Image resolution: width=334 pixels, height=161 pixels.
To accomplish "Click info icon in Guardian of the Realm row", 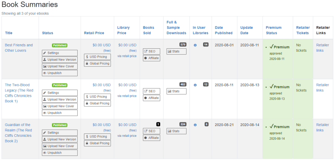I will click(x=195, y=125).
